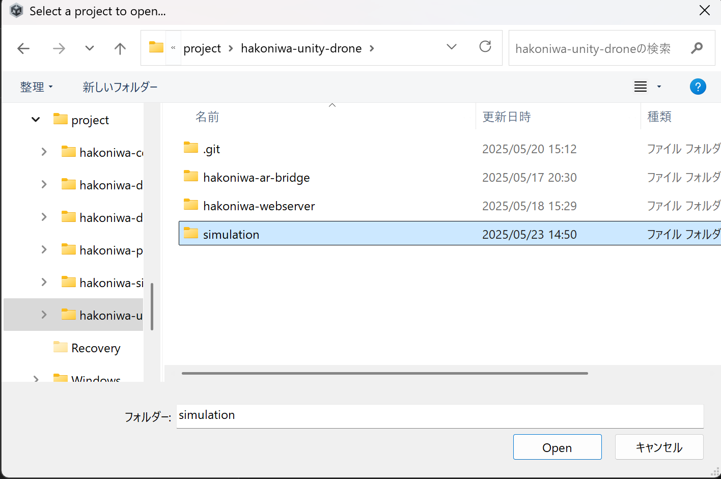Open the address bar history dropdown
This screenshot has height=479, width=721.
pyautogui.click(x=451, y=47)
